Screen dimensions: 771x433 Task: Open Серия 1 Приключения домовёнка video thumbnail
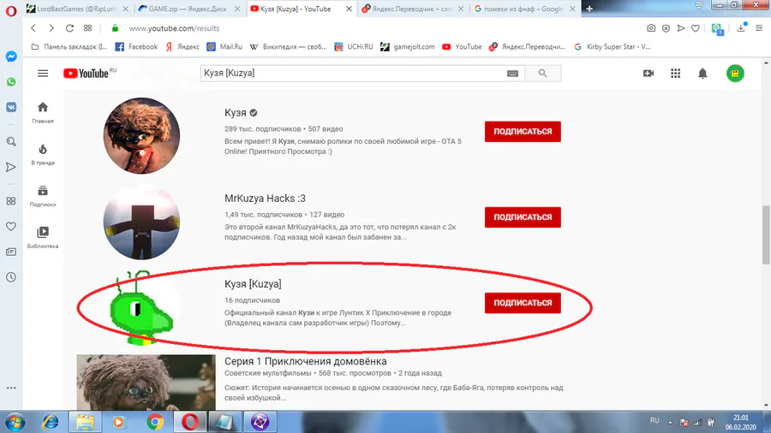pyautogui.click(x=146, y=383)
